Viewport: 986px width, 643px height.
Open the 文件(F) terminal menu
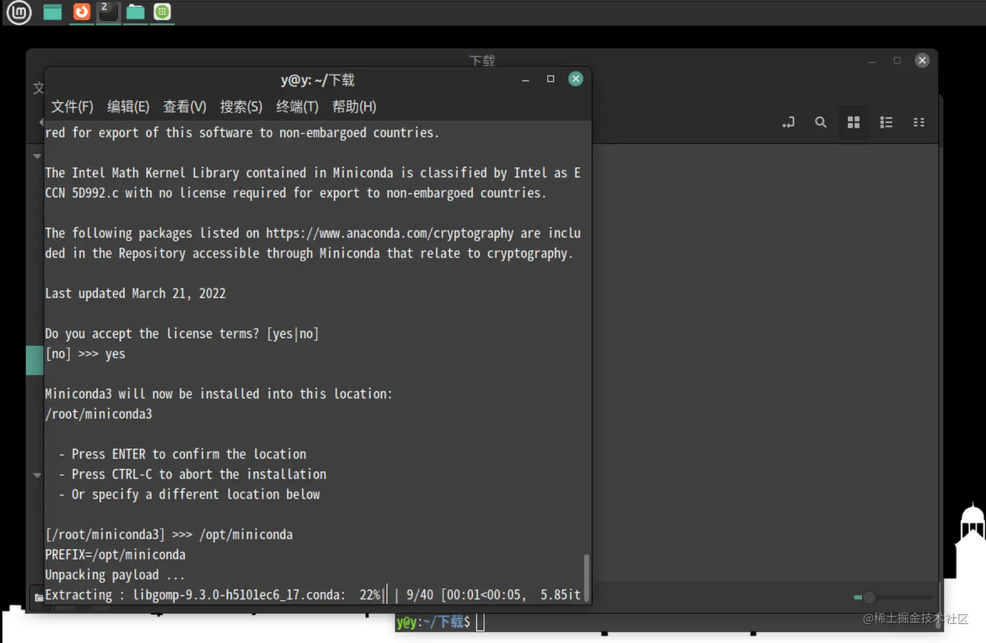click(x=72, y=106)
